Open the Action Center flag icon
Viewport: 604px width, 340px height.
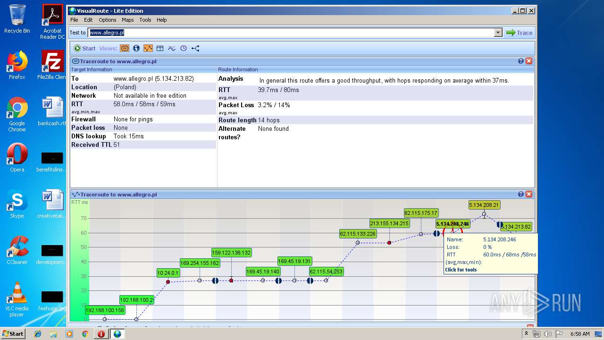[x=559, y=334]
